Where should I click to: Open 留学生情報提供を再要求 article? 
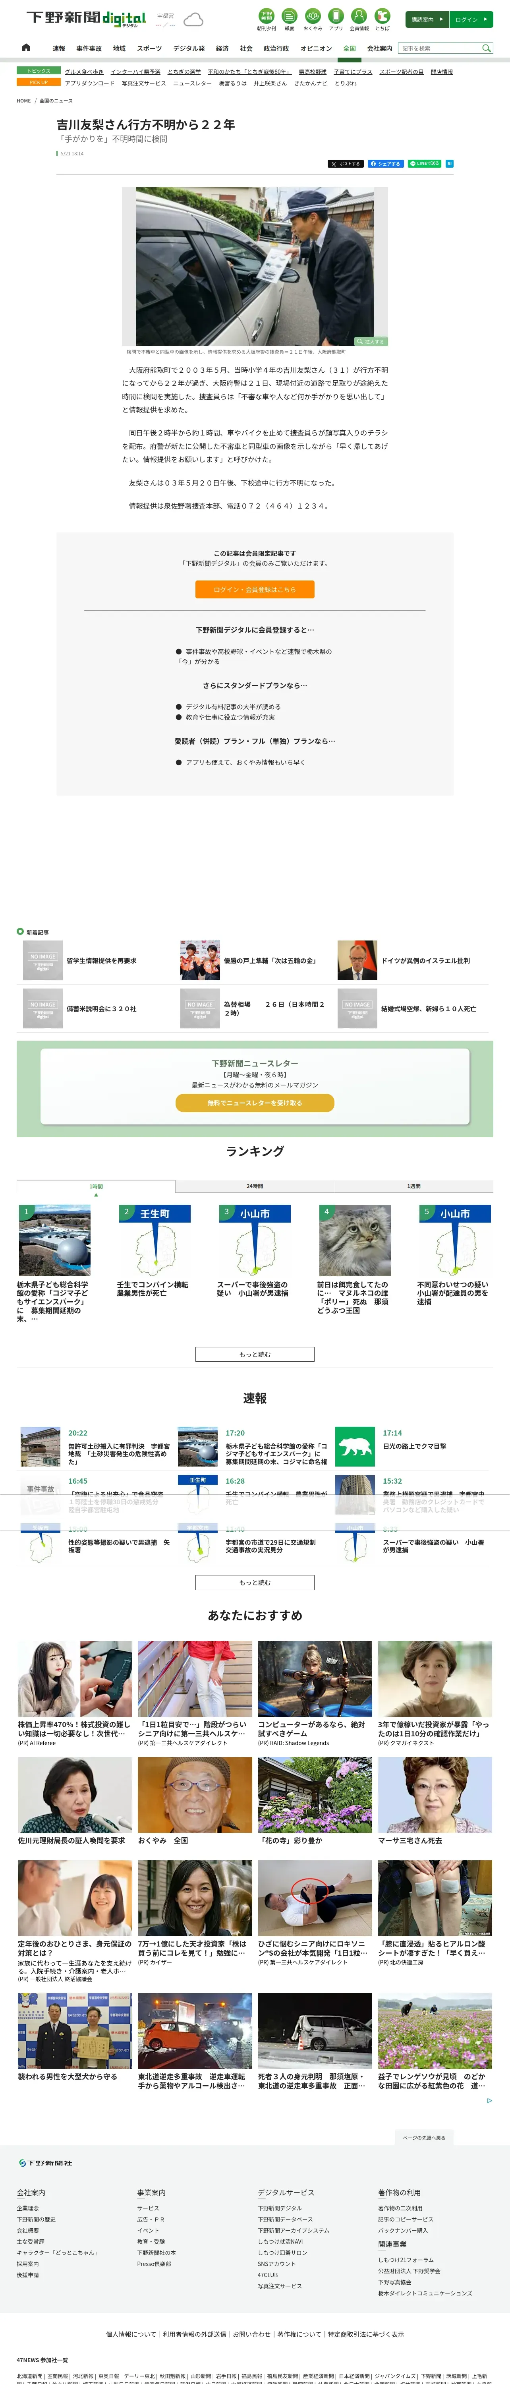click(x=101, y=961)
